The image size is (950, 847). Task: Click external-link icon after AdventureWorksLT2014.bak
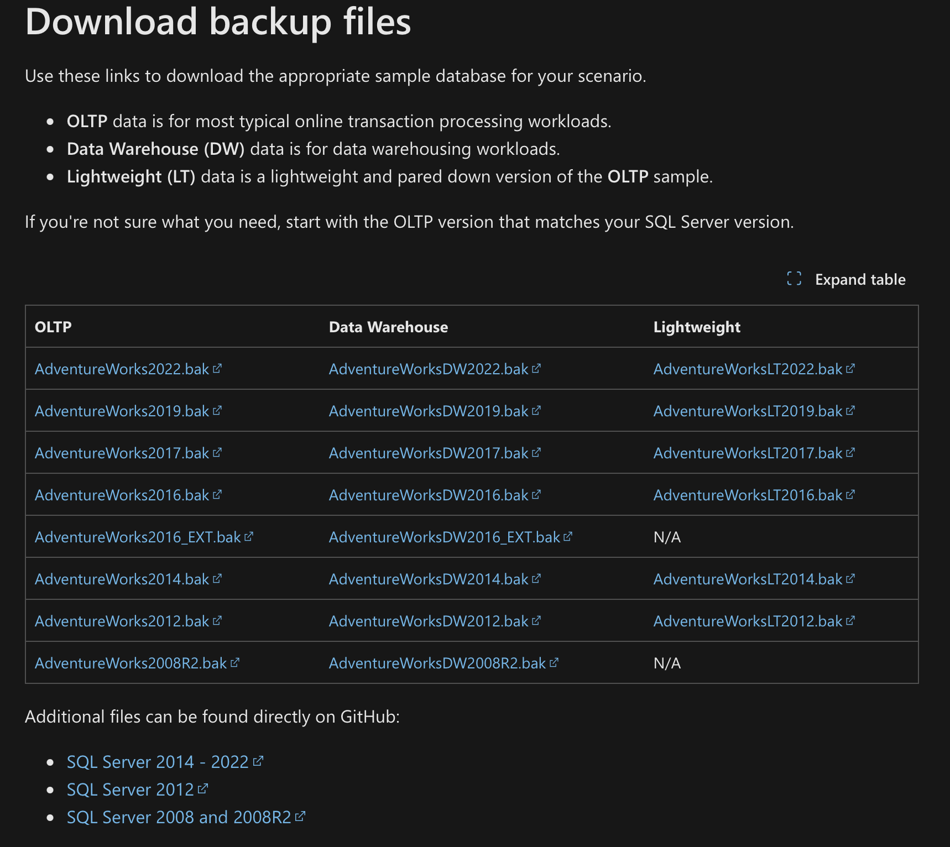[x=850, y=578]
